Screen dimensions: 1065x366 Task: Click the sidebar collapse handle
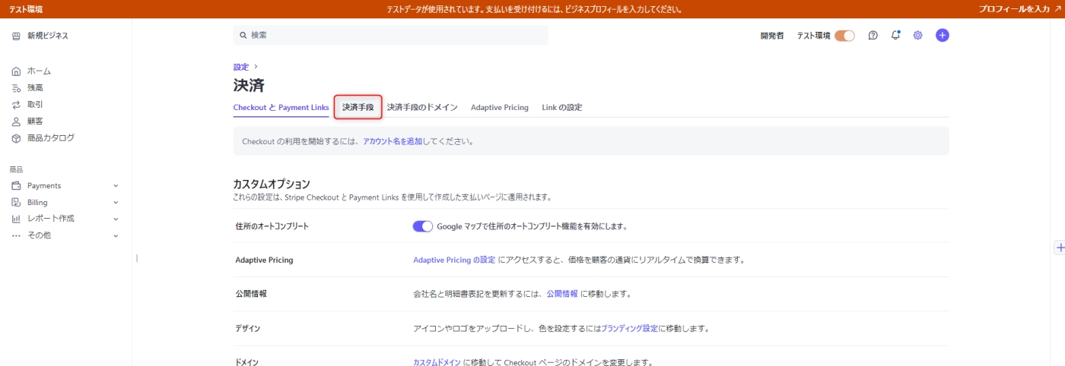(137, 258)
